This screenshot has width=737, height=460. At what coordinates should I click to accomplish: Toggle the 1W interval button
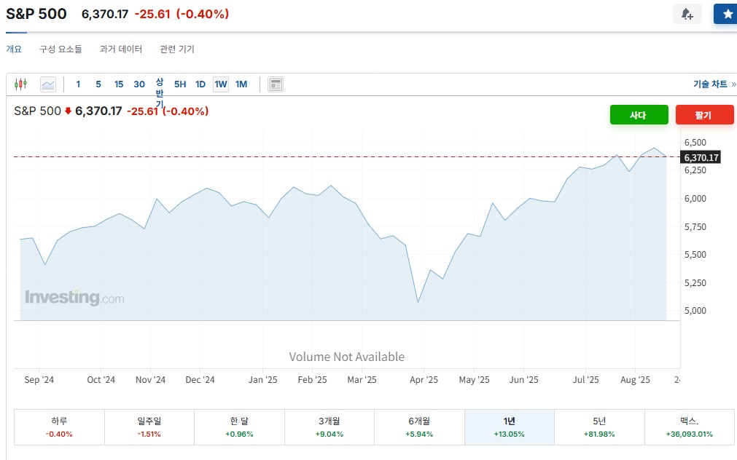click(x=221, y=84)
